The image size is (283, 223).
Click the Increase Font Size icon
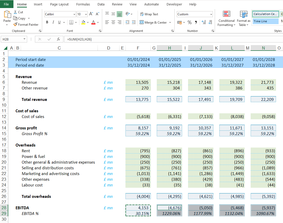(91, 14)
